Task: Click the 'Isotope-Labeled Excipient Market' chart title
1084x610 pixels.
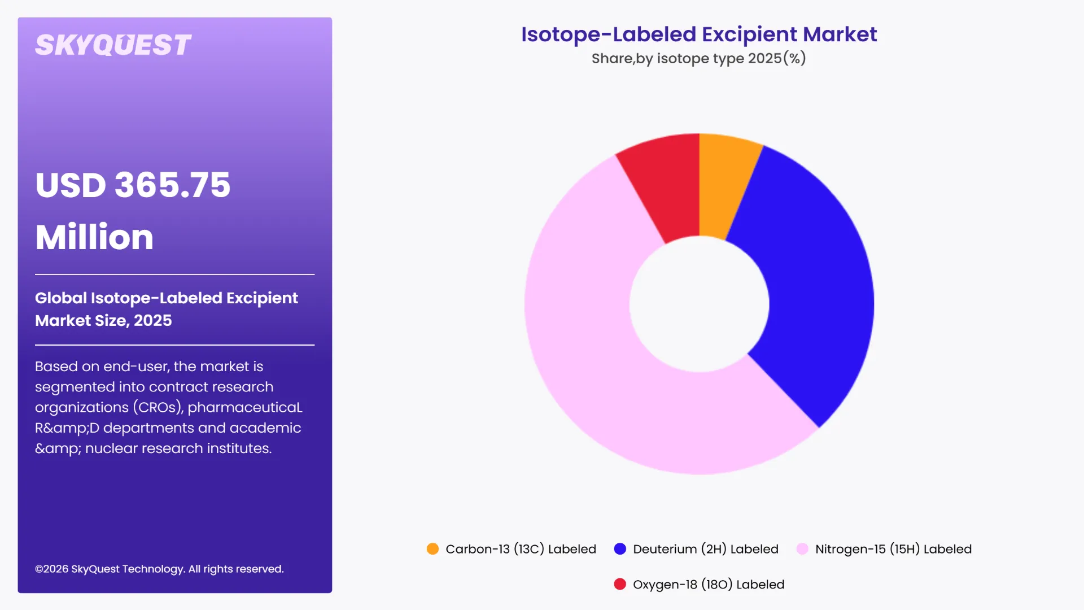Action: [x=699, y=34]
